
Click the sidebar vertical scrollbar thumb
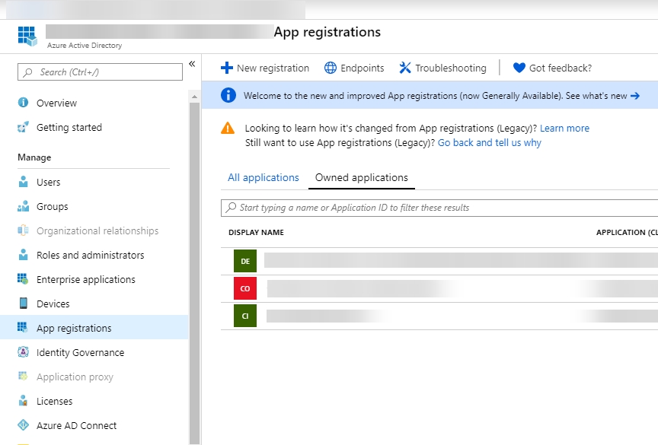(x=194, y=272)
